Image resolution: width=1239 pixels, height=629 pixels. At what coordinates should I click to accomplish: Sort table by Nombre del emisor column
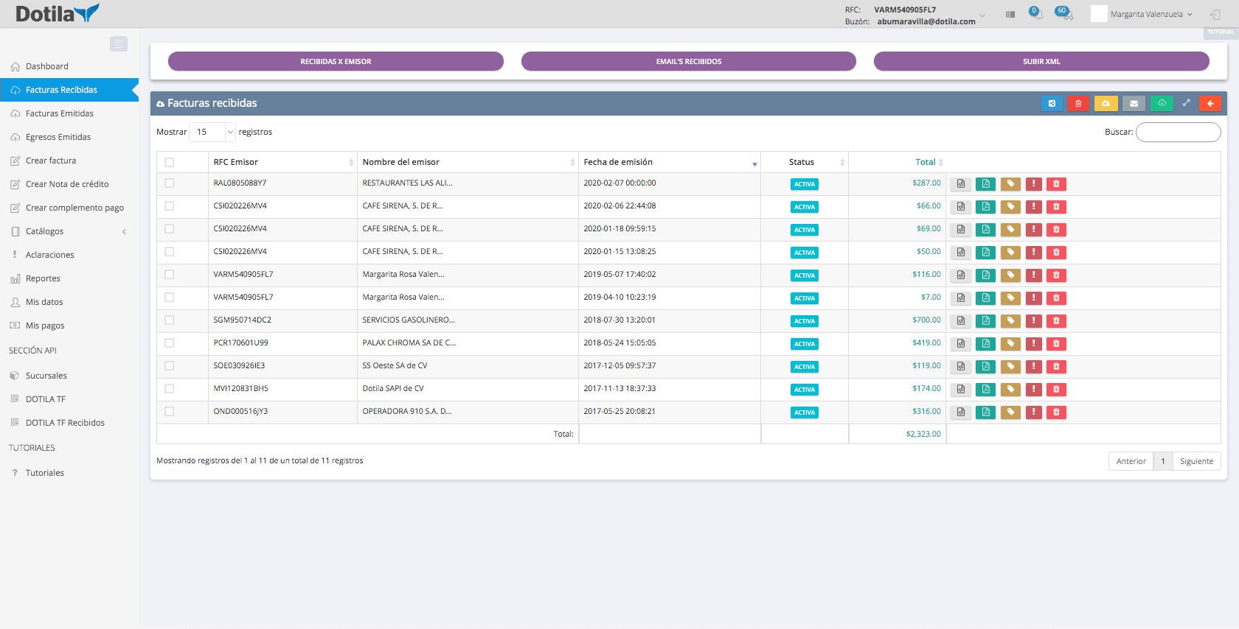tap(468, 162)
